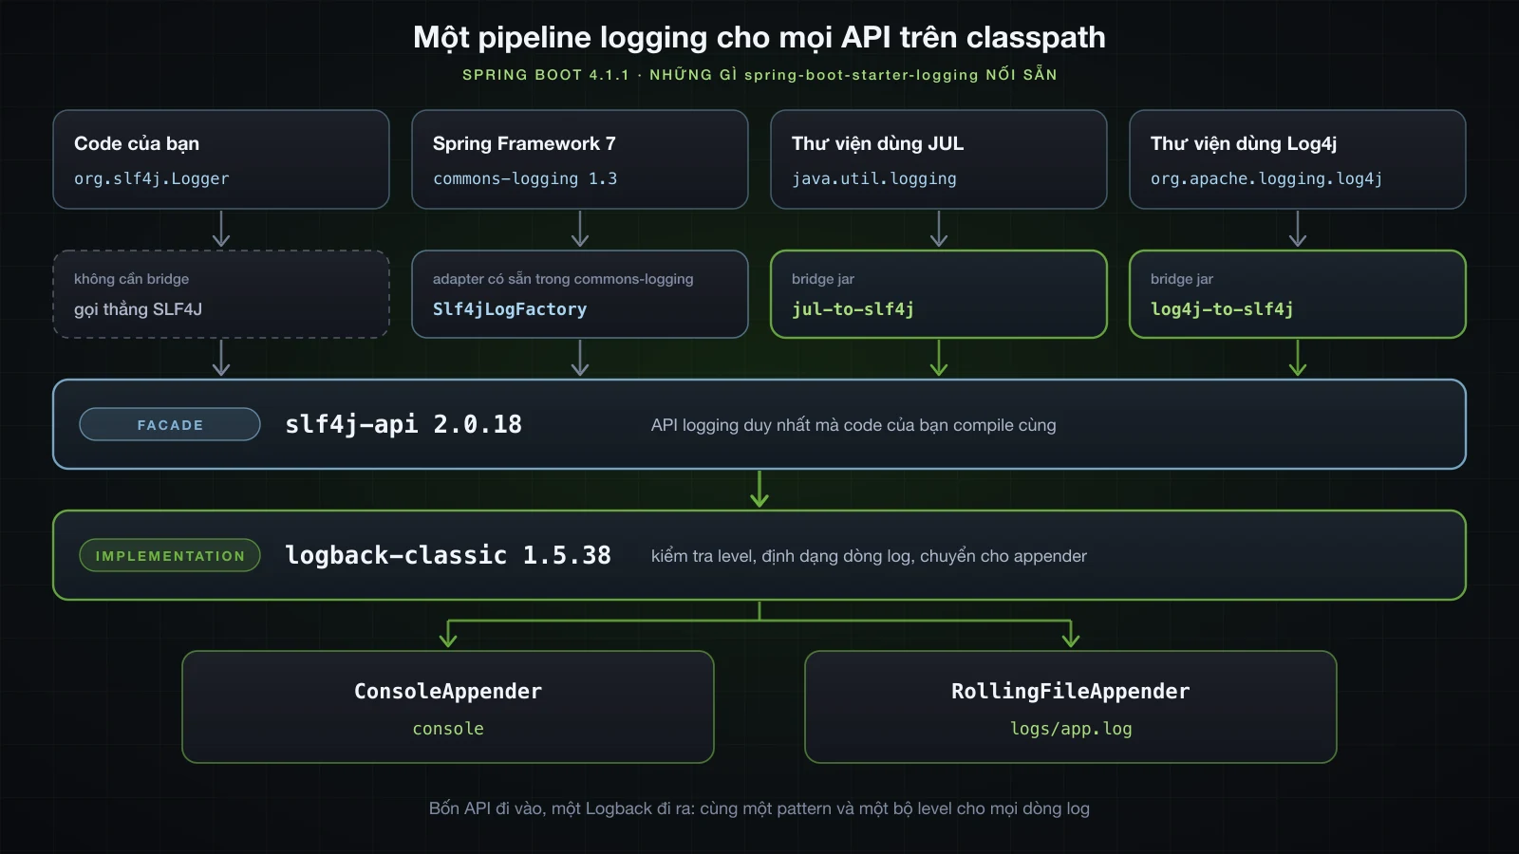Viewport: 1519px width, 854px height.
Task: Click the text 'commons-logging 1.3'
Action: click(525, 178)
